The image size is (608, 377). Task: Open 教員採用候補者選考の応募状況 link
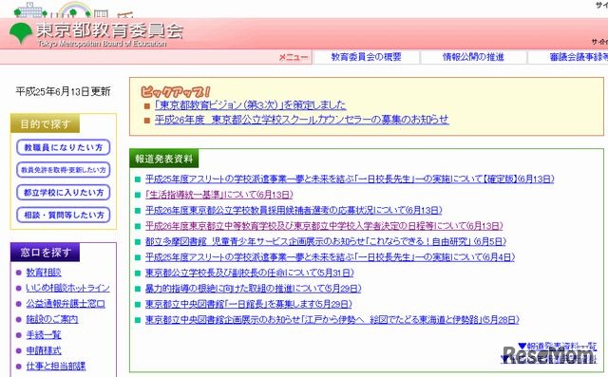point(294,210)
